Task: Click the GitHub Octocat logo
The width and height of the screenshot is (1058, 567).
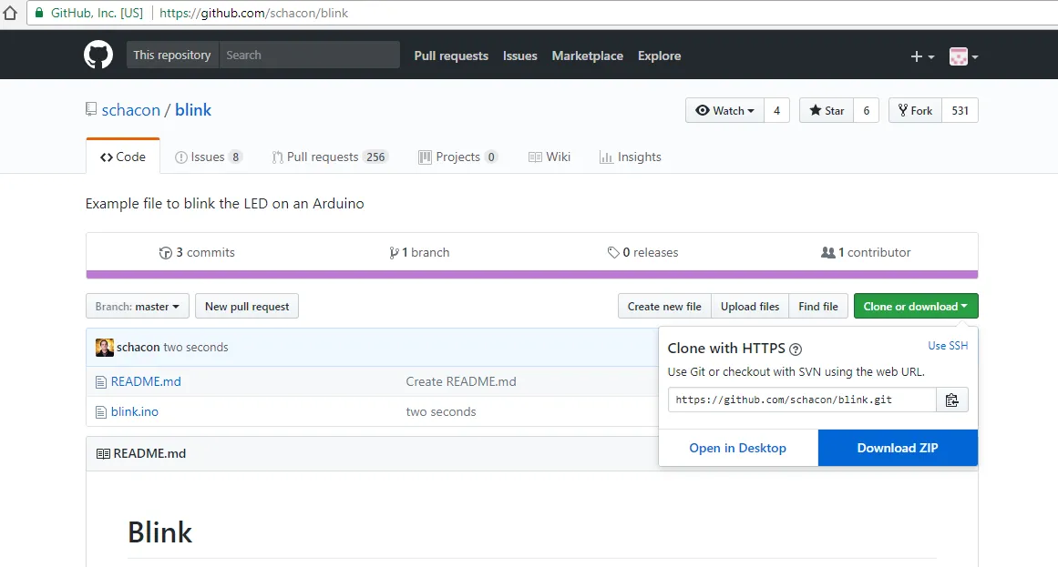Action: pos(98,55)
